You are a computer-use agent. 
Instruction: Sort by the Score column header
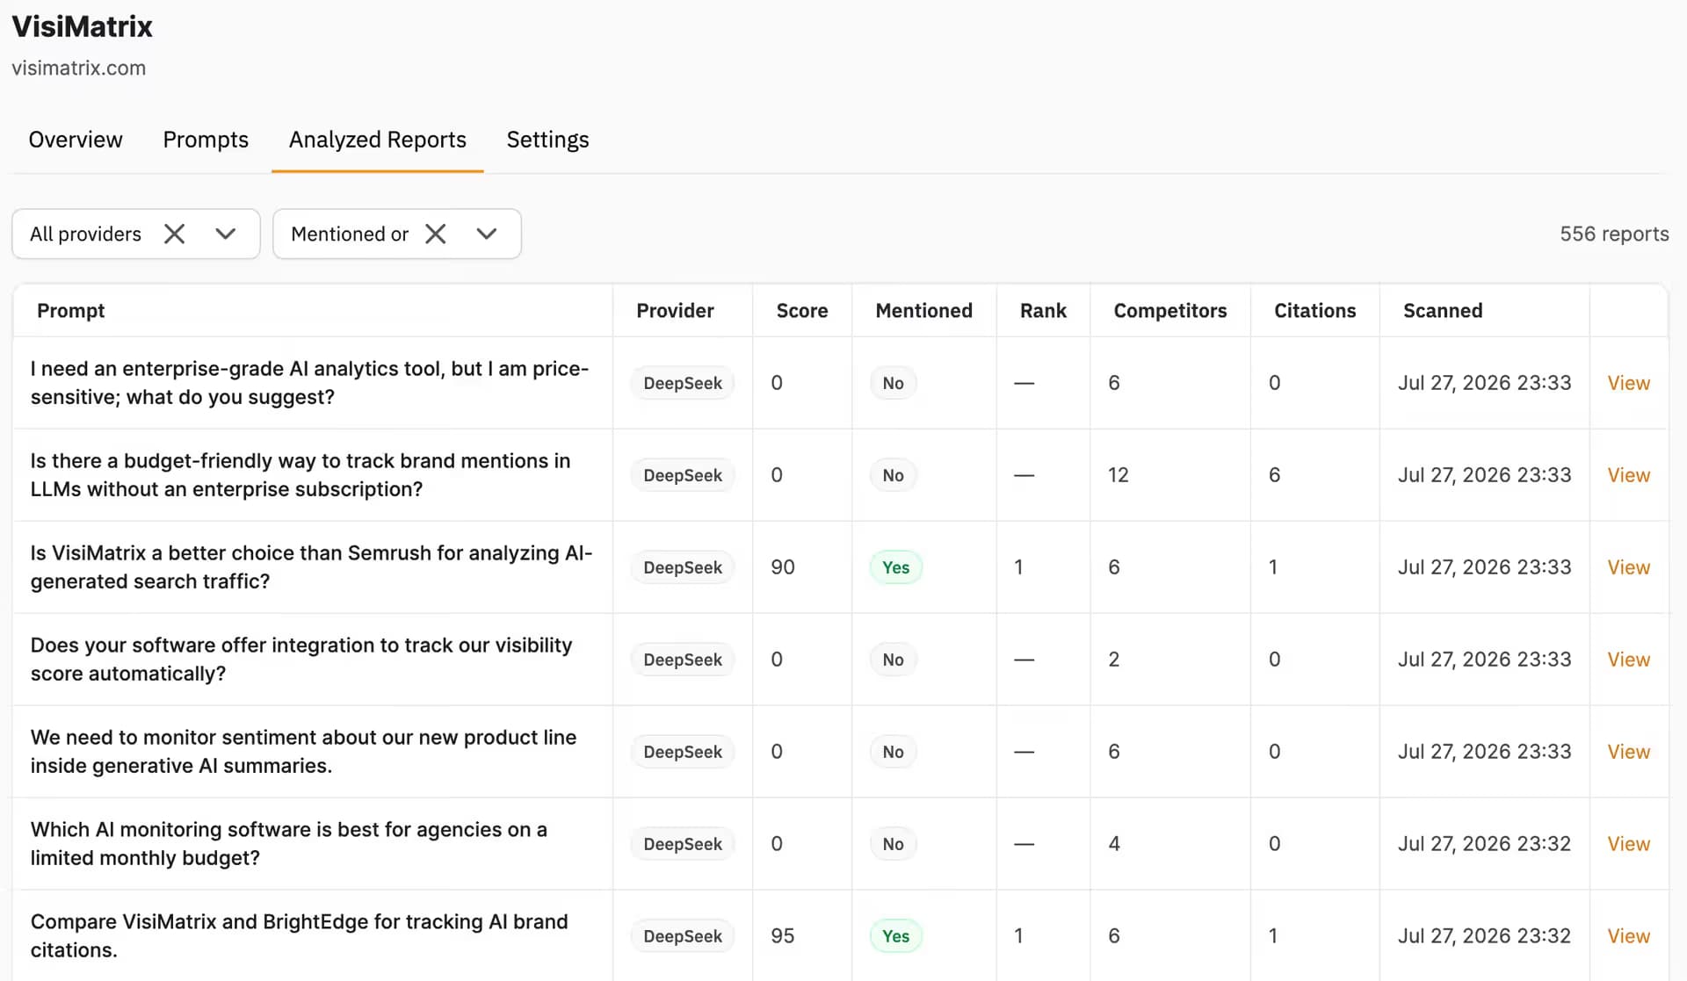point(802,311)
